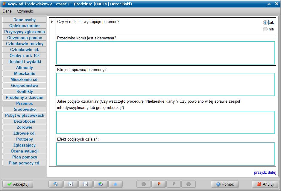Open the Czynności menu
The height and width of the screenshot is (191, 281).
click(25, 11)
